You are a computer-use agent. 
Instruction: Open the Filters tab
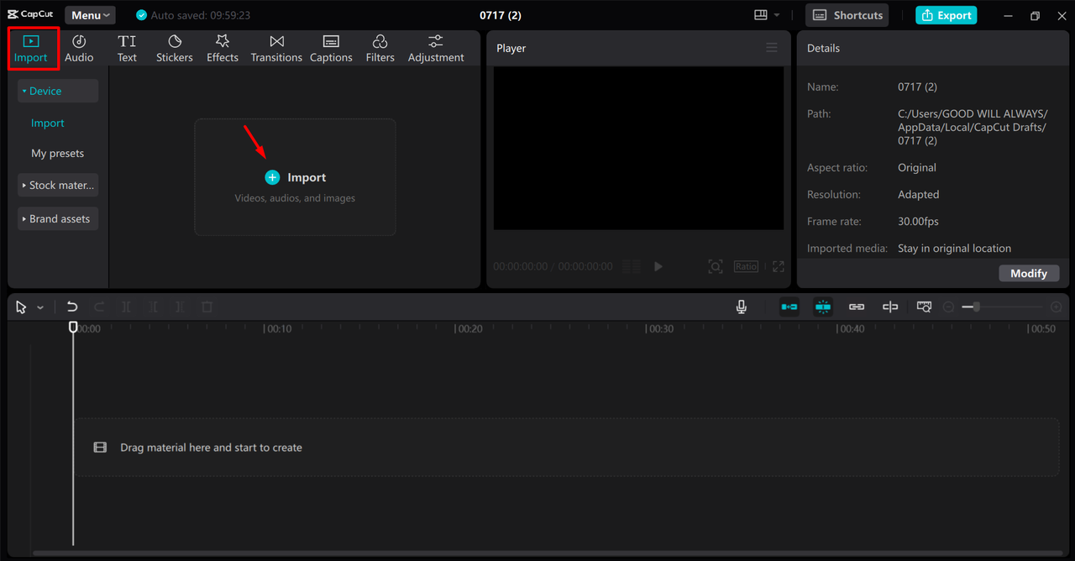pos(380,49)
